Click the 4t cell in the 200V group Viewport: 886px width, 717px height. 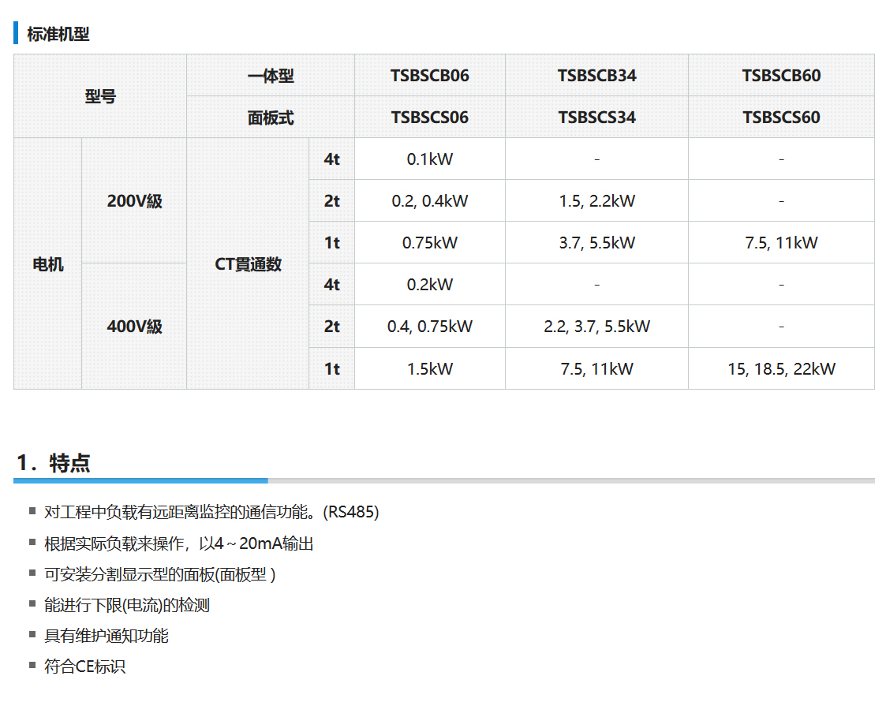pyautogui.click(x=331, y=159)
